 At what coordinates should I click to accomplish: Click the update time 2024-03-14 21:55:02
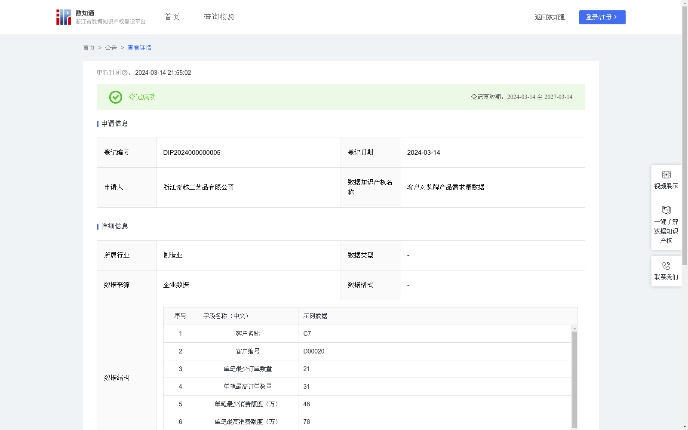(163, 73)
